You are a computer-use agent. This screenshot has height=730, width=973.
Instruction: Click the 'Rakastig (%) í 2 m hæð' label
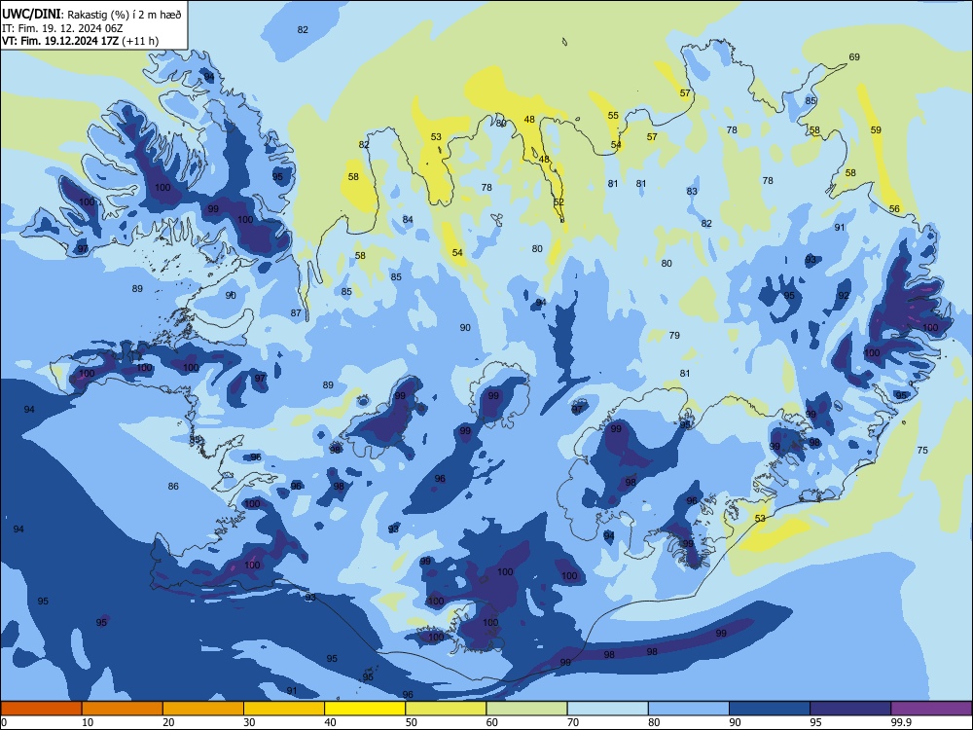[x=125, y=15]
